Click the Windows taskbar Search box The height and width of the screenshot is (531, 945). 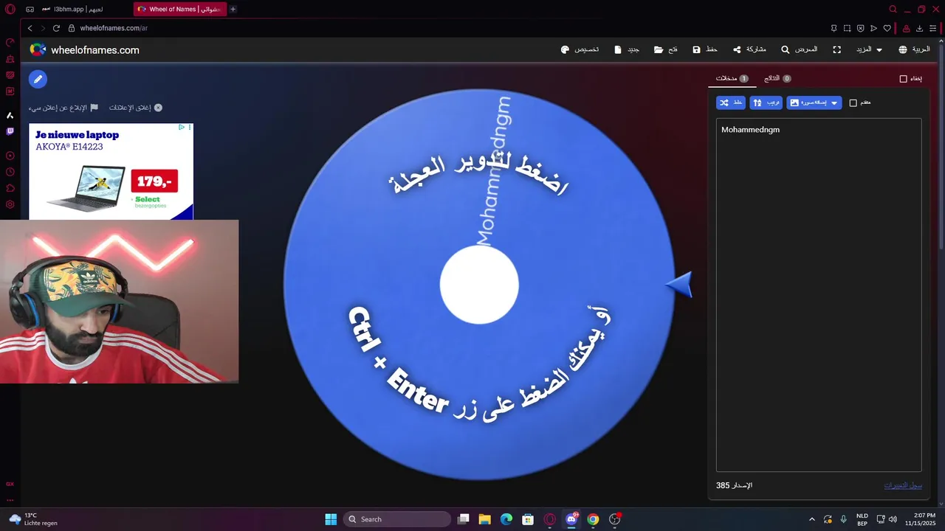[x=398, y=519]
